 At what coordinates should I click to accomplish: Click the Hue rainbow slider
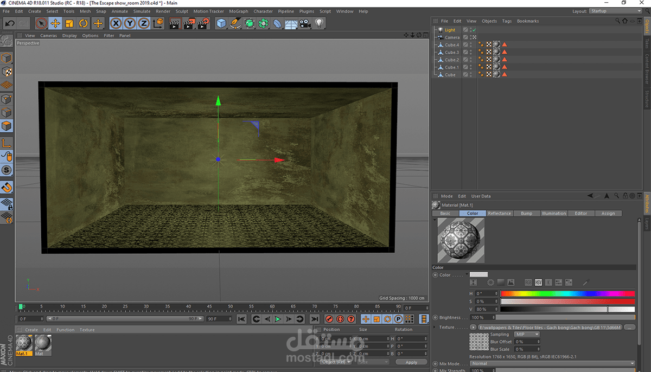567,293
